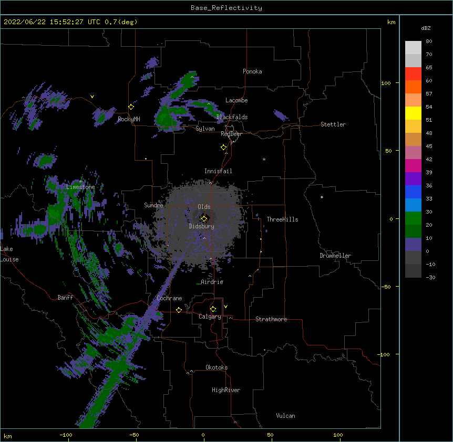Click the -100 tick label on bottom axis
This screenshot has width=453, height=442.
(66, 435)
